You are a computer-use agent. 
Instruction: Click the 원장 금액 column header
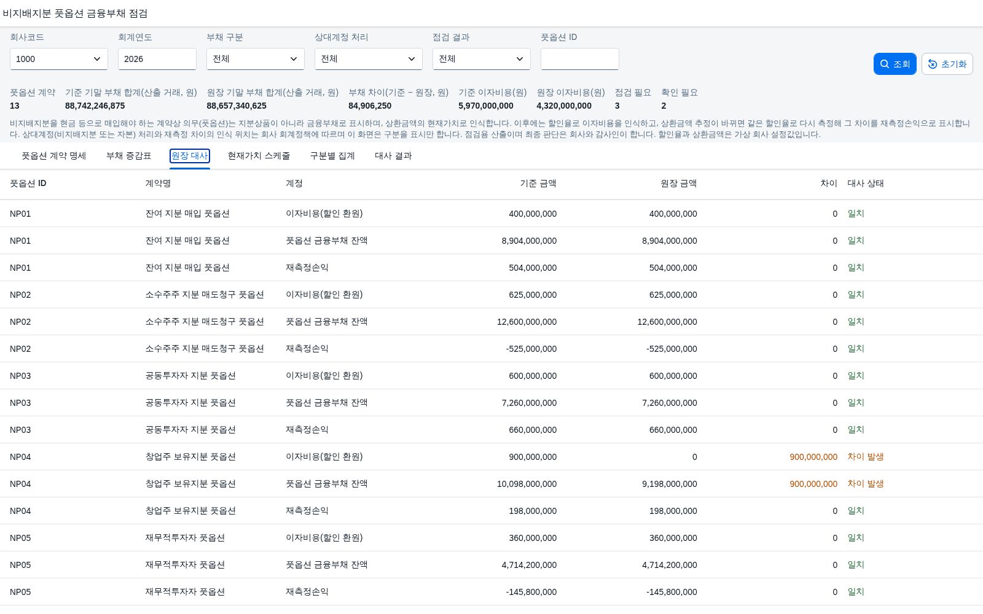tap(679, 184)
